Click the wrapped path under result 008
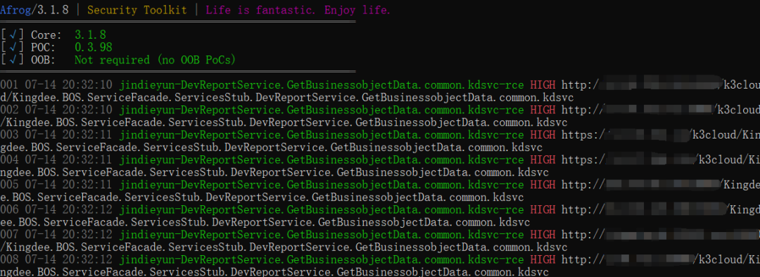This screenshot has width=760, height=277. (274, 272)
